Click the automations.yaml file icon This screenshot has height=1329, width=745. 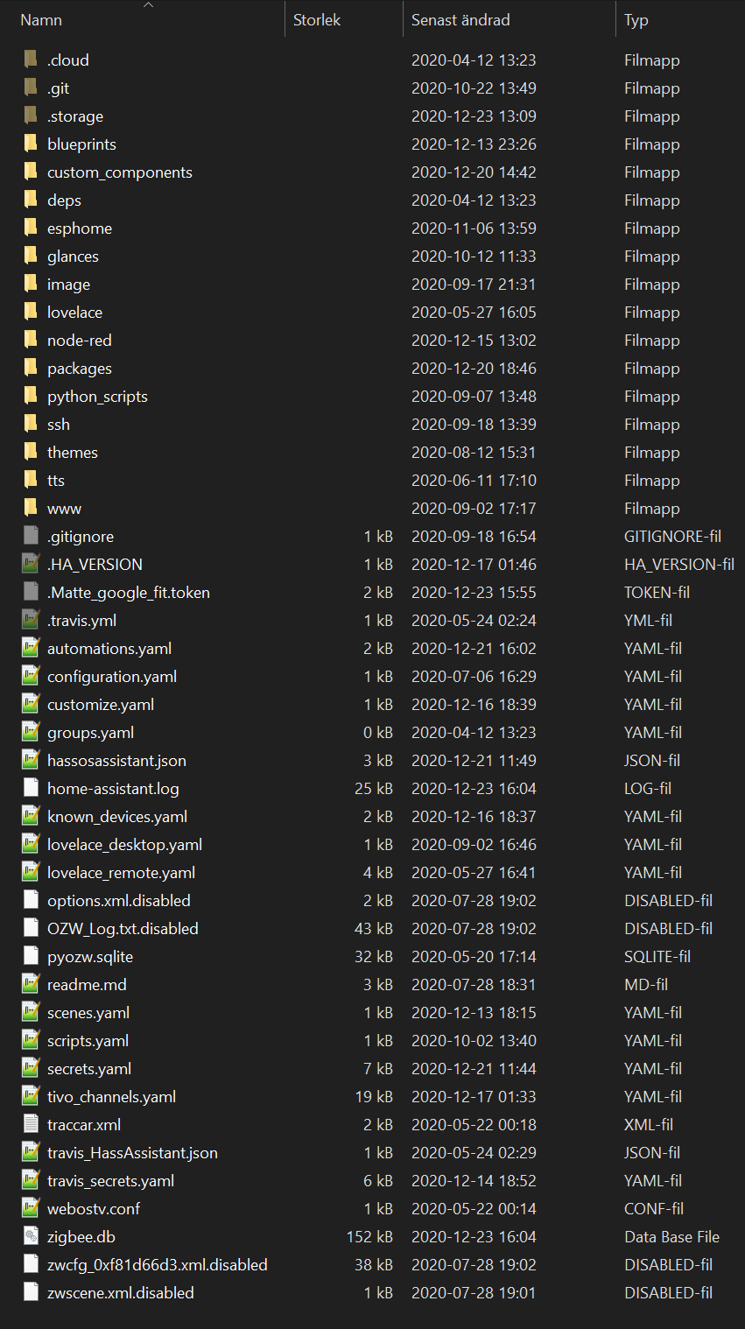pos(30,648)
